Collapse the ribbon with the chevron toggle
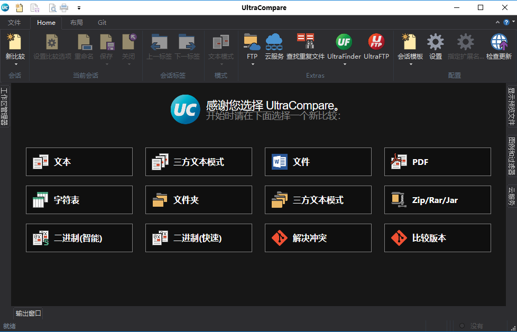517x332 pixels. (x=497, y=23)
